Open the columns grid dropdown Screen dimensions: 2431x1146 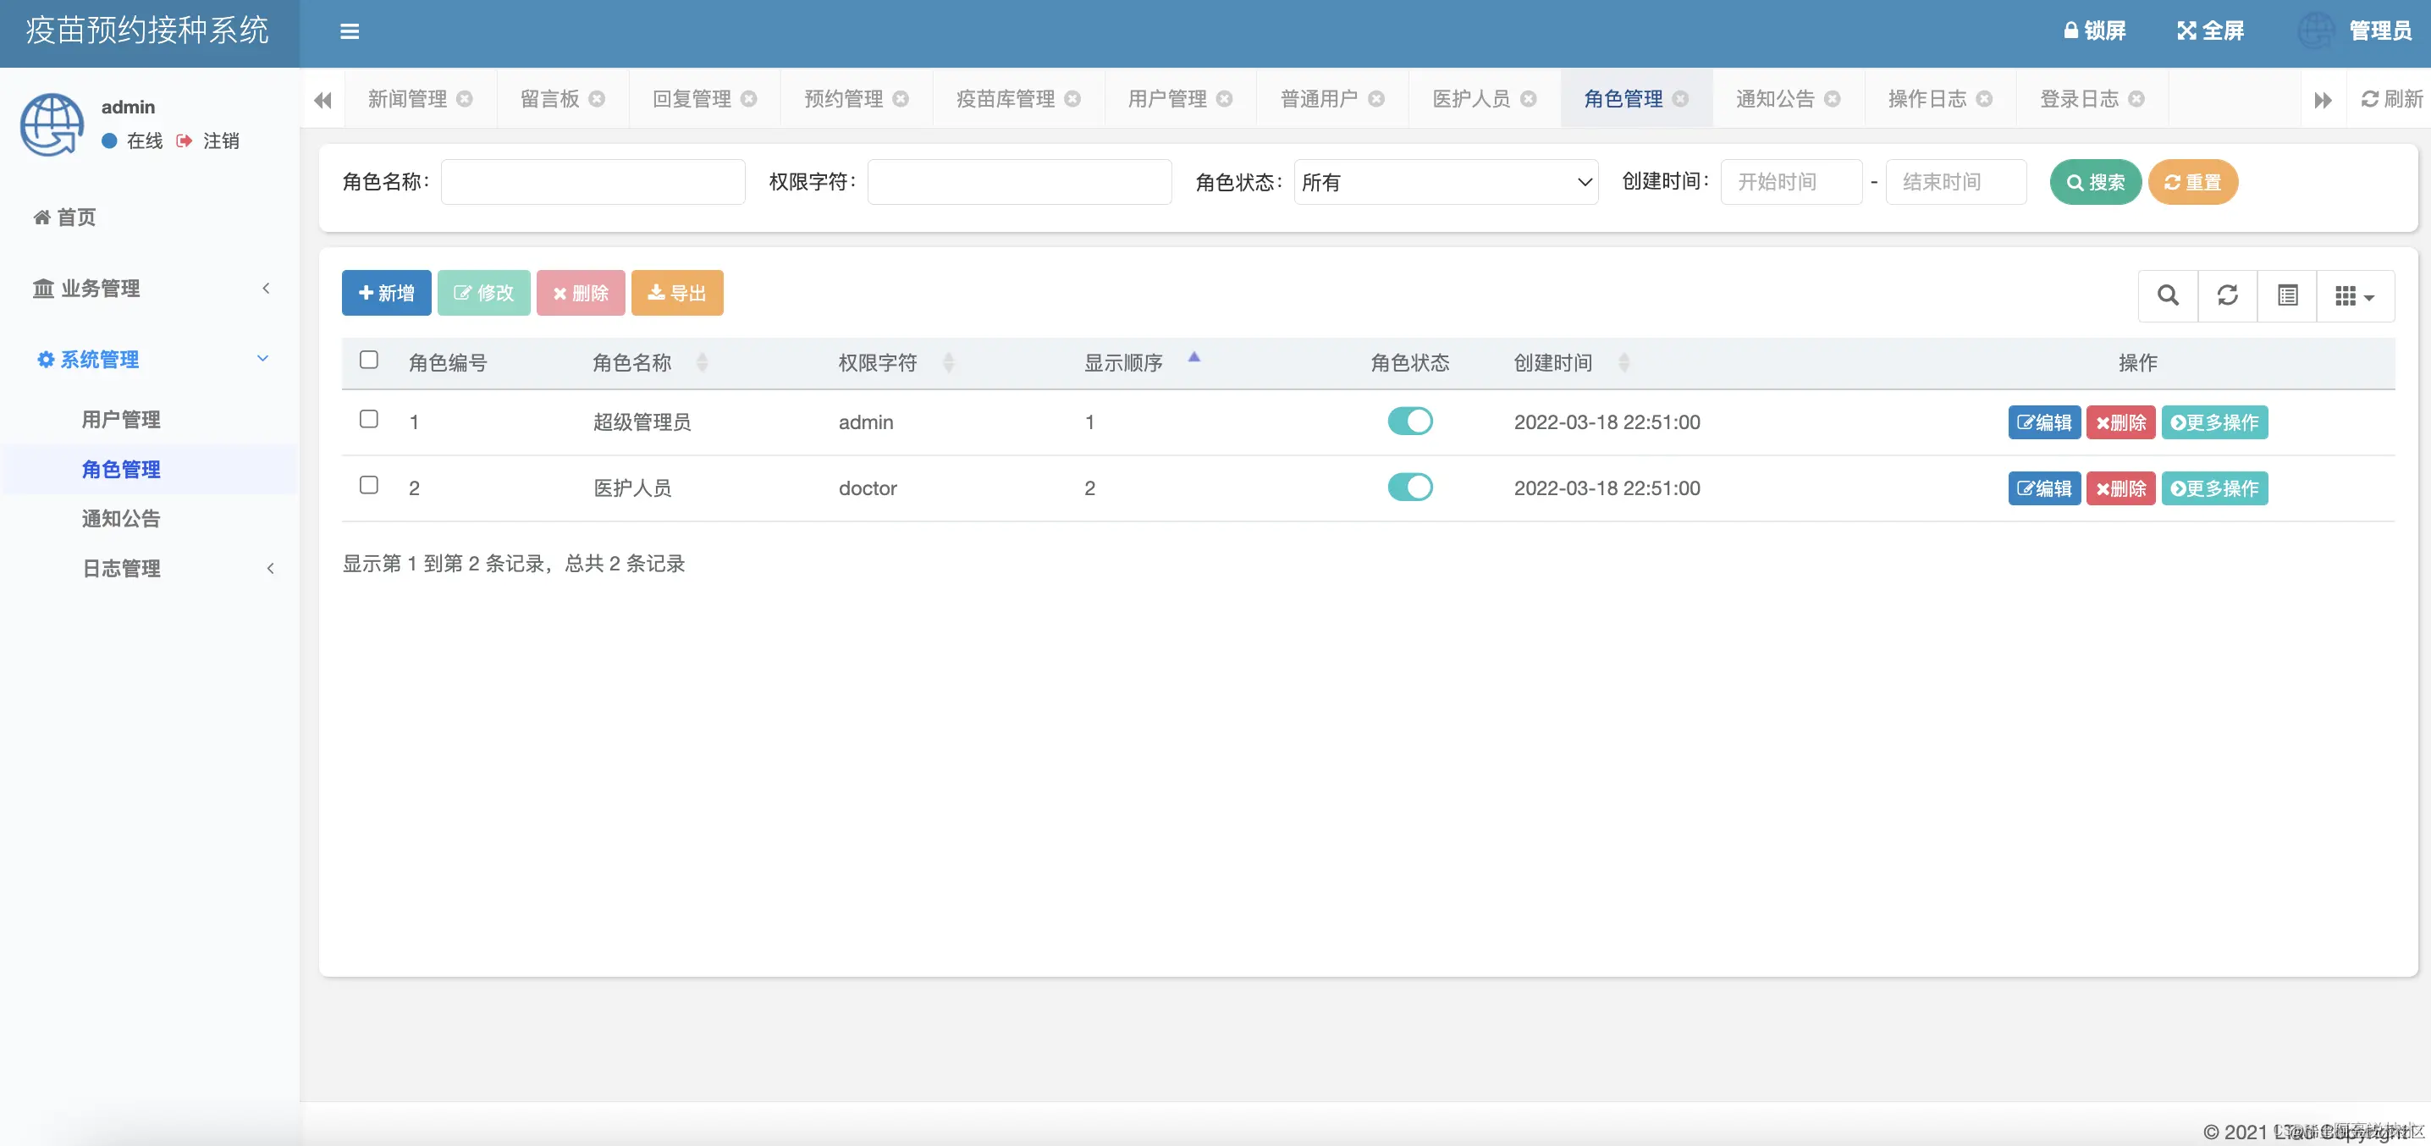2355,295
